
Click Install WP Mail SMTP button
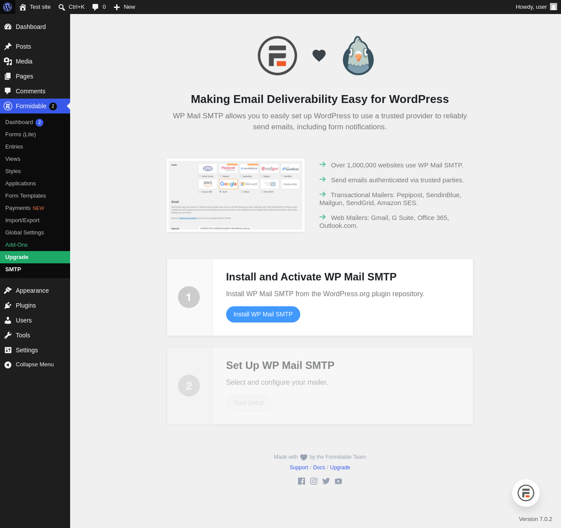pyautogui.click(x=263, y=314)
